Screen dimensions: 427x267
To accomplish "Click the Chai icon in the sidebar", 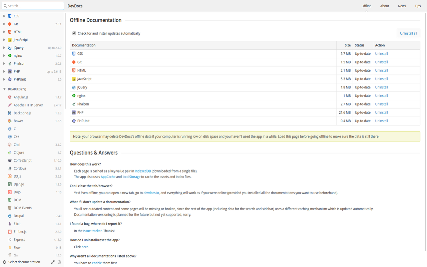I will click(10, 145).
